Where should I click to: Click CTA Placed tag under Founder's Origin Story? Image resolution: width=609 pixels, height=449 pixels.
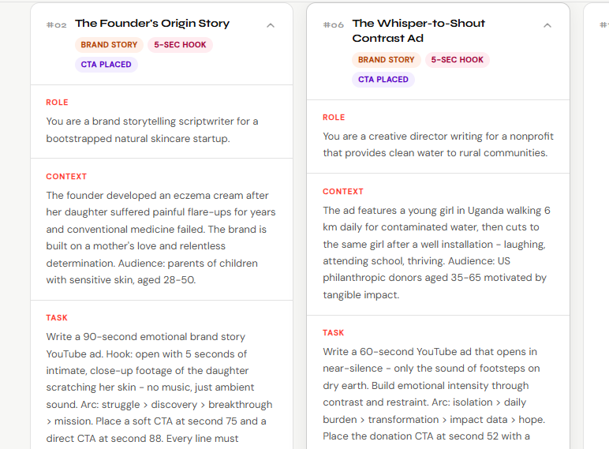pyautogui.click(x=106, y=65)
